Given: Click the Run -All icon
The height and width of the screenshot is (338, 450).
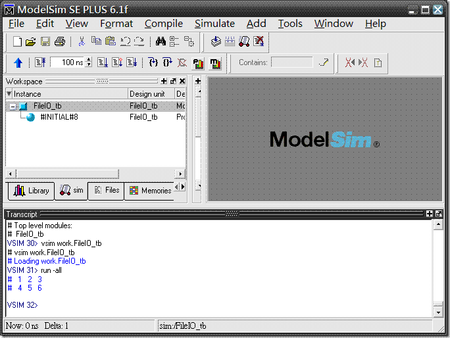Looking at the screenshot, I should click(132, 62).
